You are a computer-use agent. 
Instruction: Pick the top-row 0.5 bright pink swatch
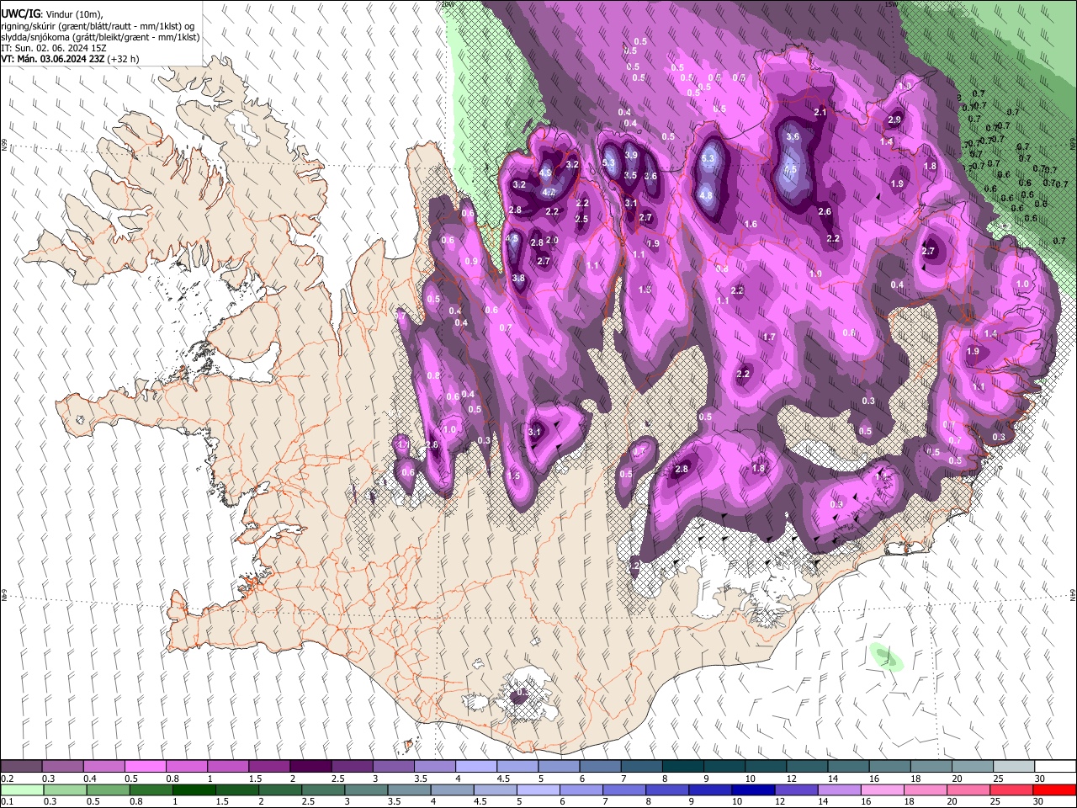145,767
